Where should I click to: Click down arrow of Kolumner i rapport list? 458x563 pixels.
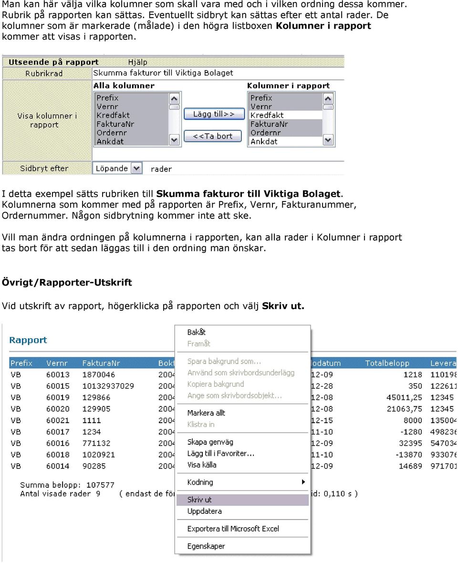coord(328,139)
